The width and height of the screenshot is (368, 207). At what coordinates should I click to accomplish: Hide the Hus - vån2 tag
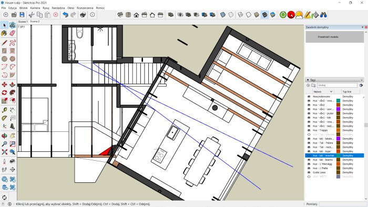point(309,105)
